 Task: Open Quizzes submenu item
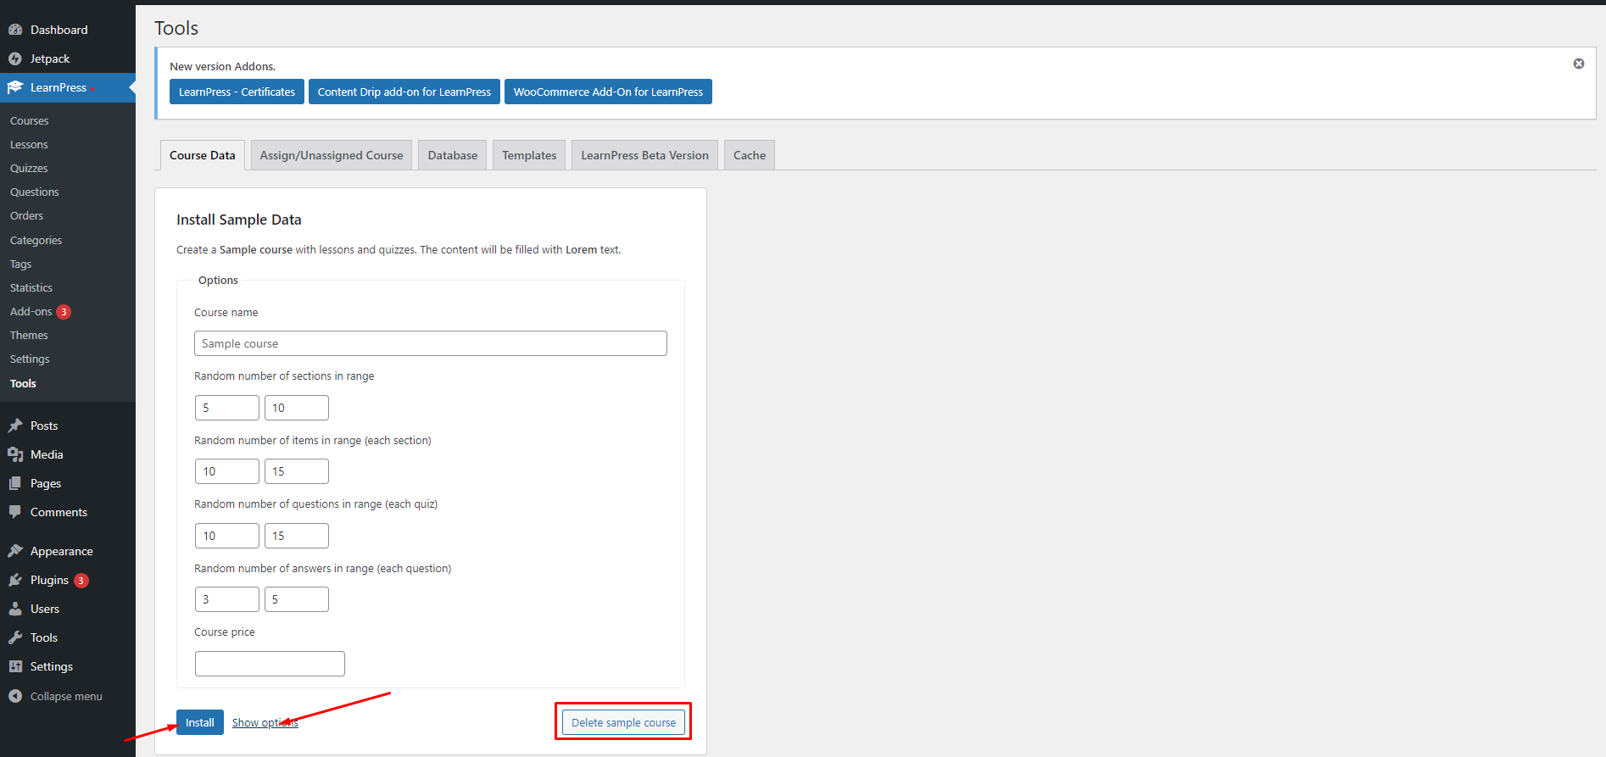click(29, 169)
